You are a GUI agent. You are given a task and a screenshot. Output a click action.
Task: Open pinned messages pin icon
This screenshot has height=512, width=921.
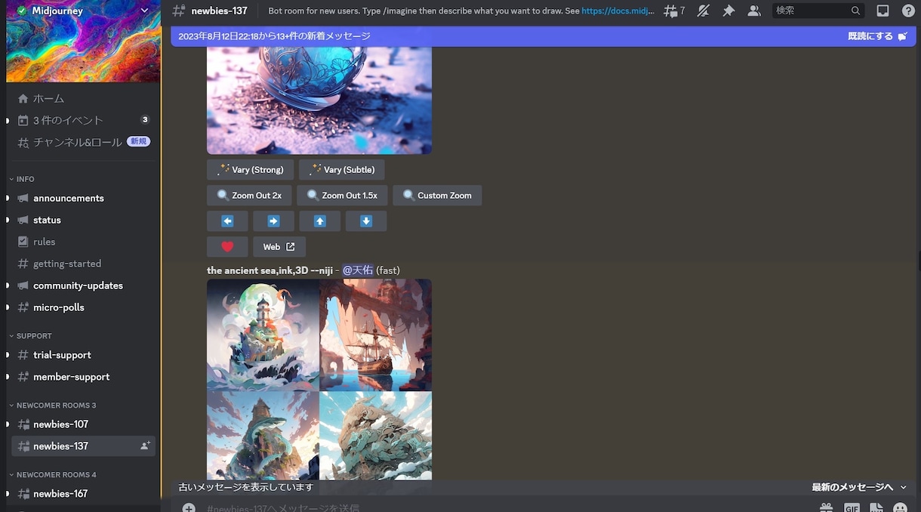coord(728,11)
